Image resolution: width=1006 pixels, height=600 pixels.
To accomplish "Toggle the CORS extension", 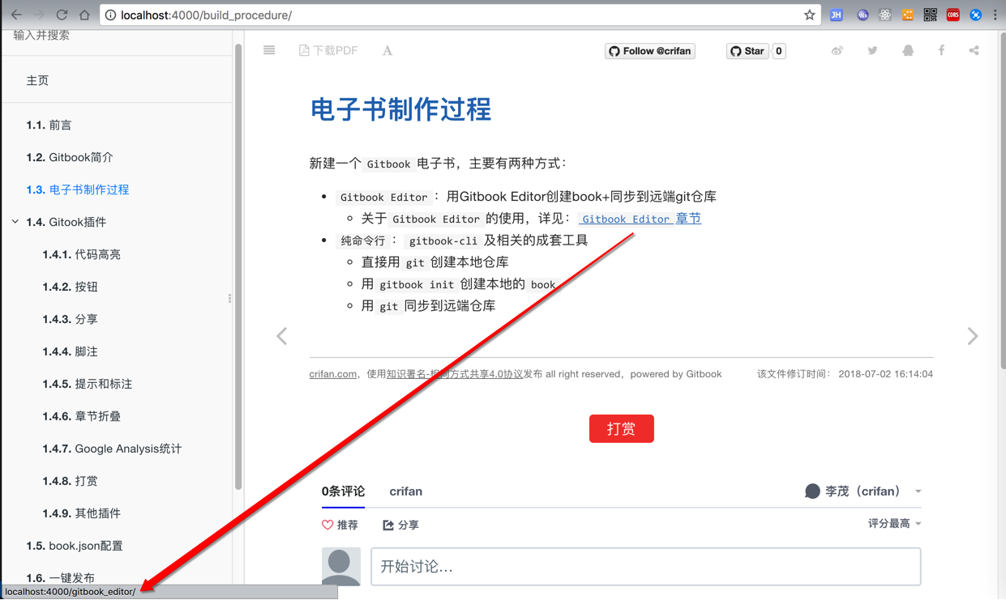I will click(952, 15).
